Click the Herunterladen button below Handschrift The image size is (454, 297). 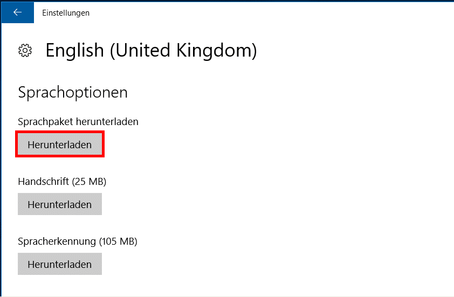(59, 204)
